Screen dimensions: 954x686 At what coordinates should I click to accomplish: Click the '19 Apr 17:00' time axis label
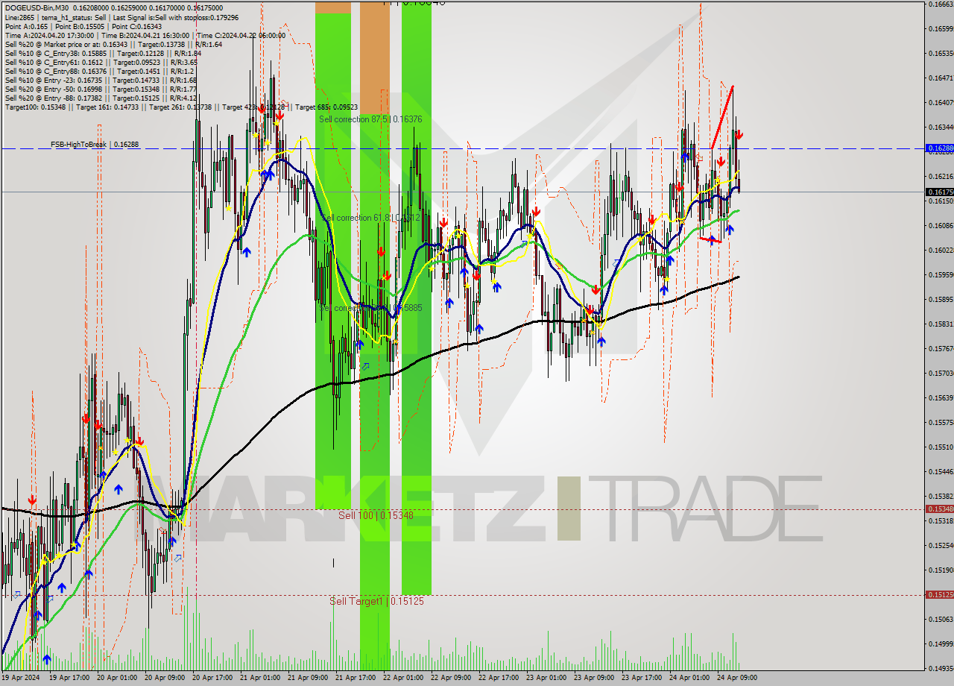tap(69, 678)
